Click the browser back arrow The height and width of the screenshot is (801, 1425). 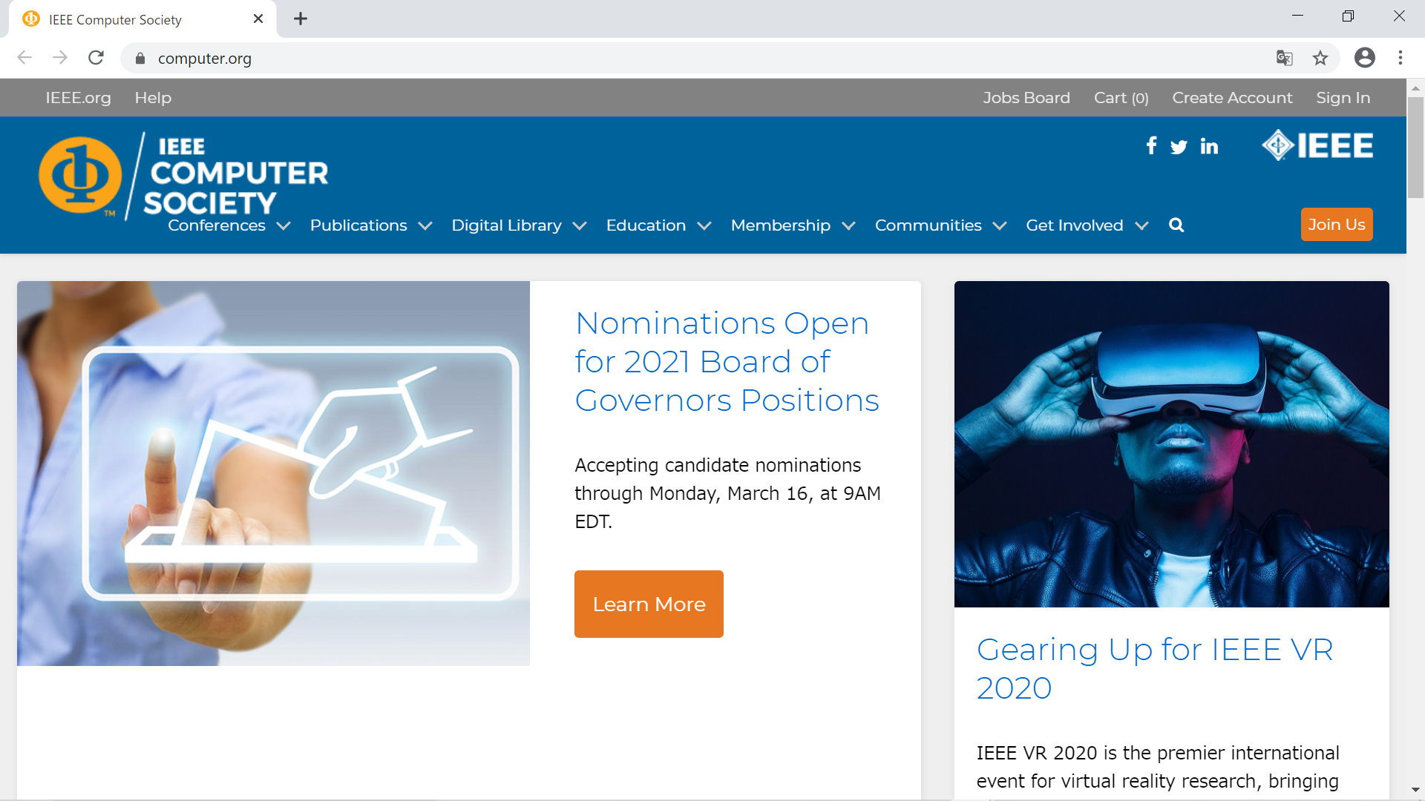click(24, 58)
